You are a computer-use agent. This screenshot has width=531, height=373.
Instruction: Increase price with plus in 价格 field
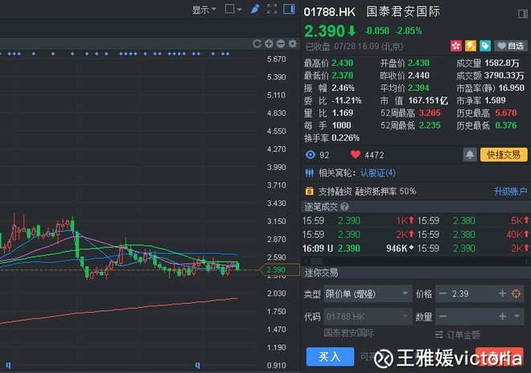[x=502, y=293]
